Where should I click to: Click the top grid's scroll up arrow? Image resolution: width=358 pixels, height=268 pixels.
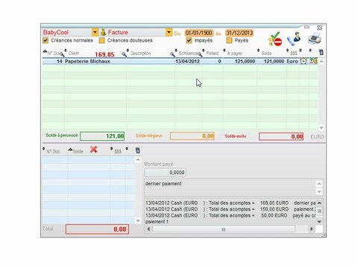(x=321, y=61)
